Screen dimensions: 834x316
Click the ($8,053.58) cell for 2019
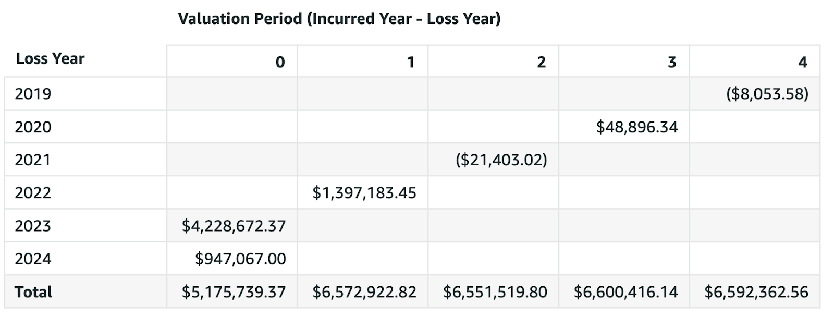tap(767, 94)
